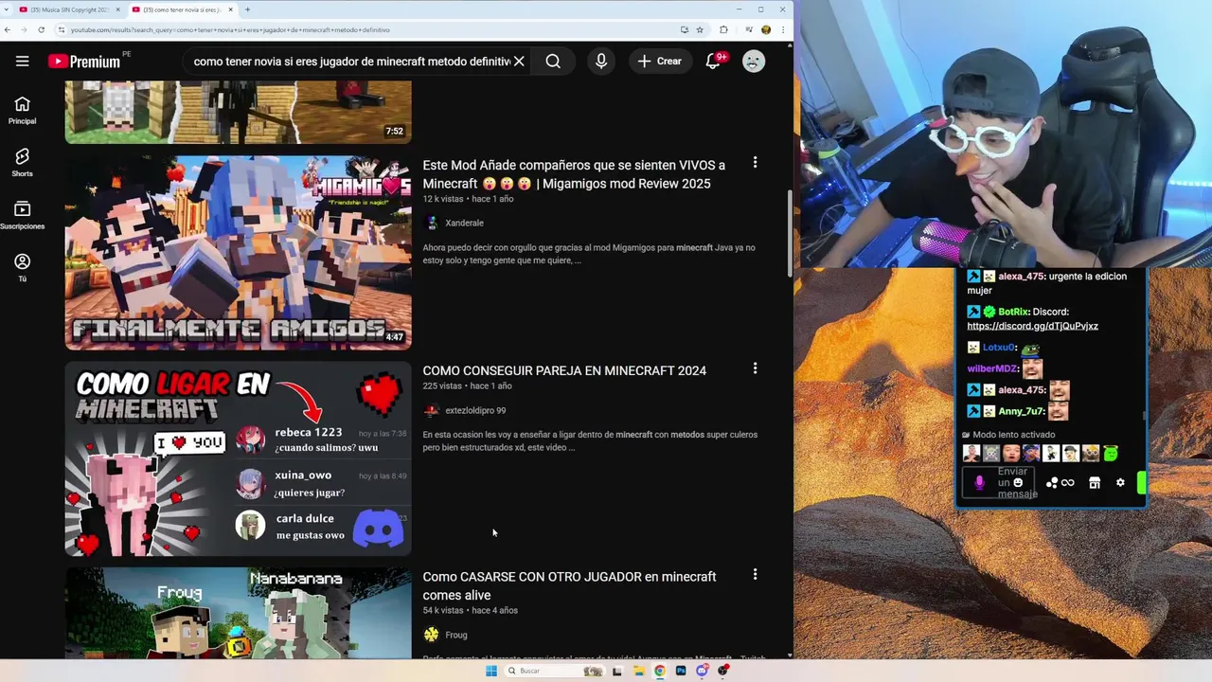Play the top partially visible 7:52 video thumbnail
This screenshot has width=1212, height=682.
[x=239, y=113]
